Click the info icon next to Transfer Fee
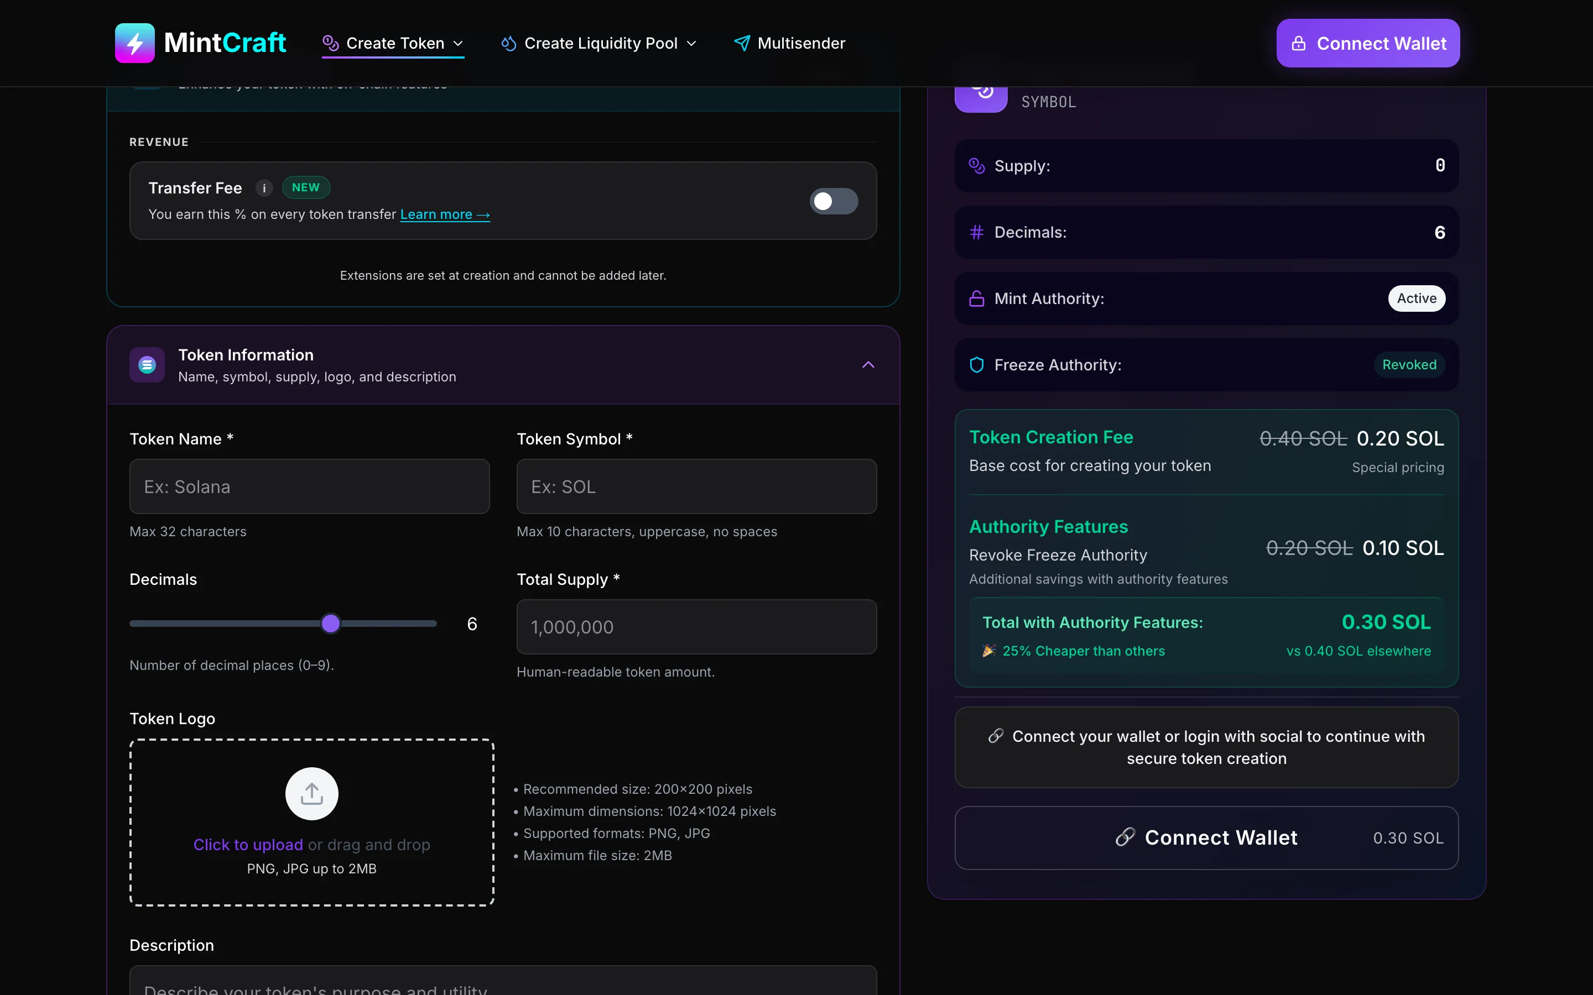The width and height of the screenshot is (1593, 995). [263, 187]
